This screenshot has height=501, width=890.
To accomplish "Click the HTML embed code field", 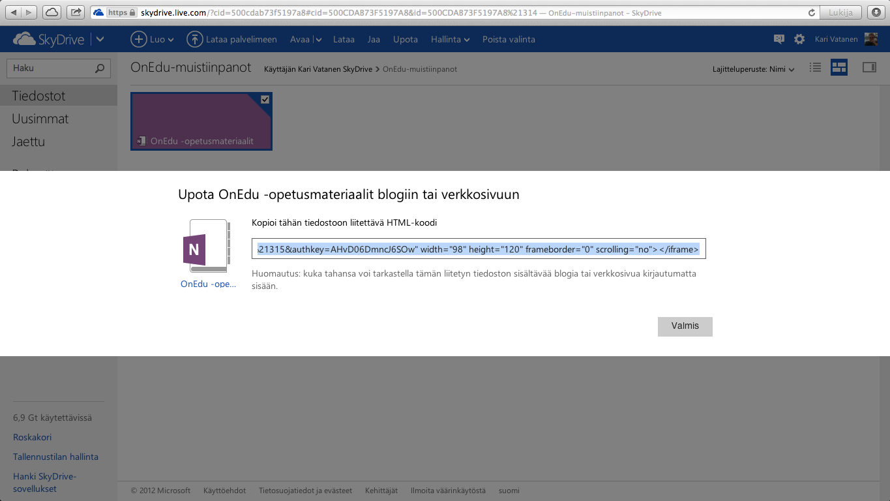I will coord(479,249).
